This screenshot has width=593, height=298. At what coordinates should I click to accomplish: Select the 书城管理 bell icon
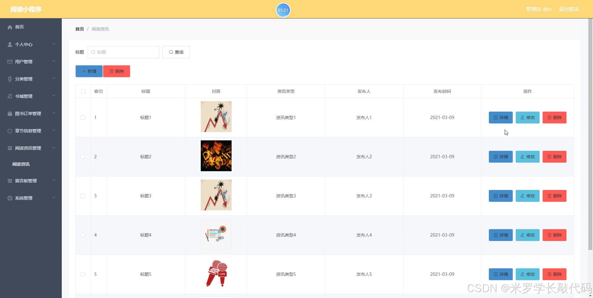point(10,96)
